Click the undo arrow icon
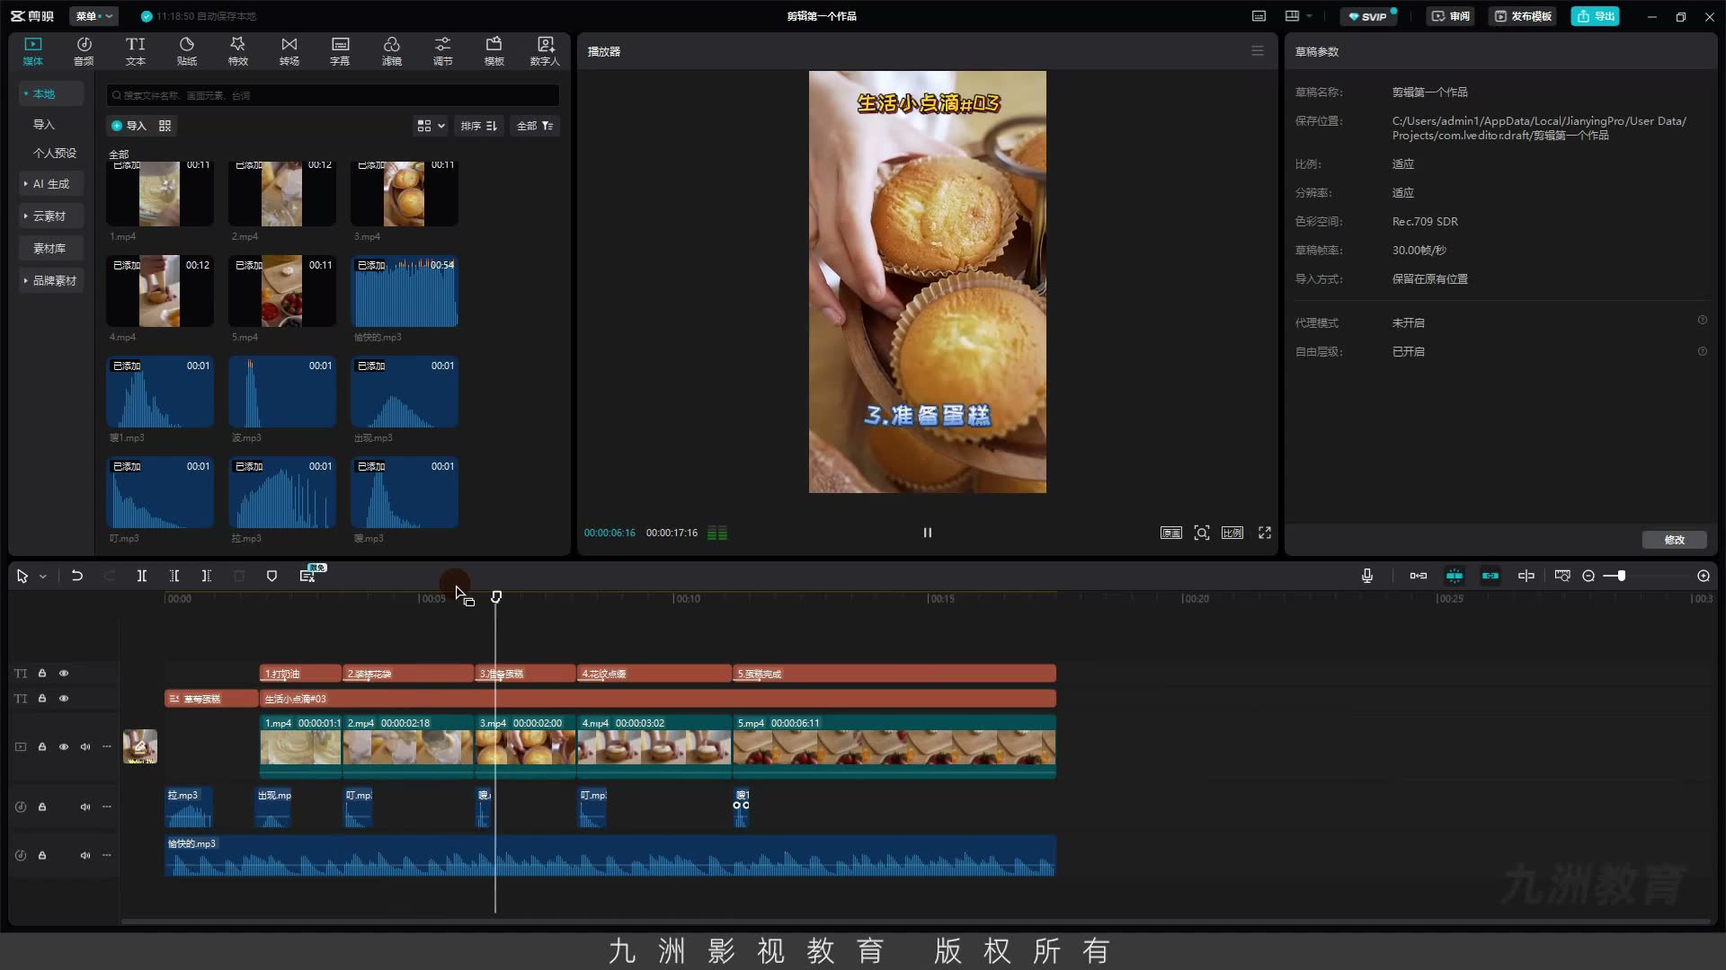 [x=77, y=576]
